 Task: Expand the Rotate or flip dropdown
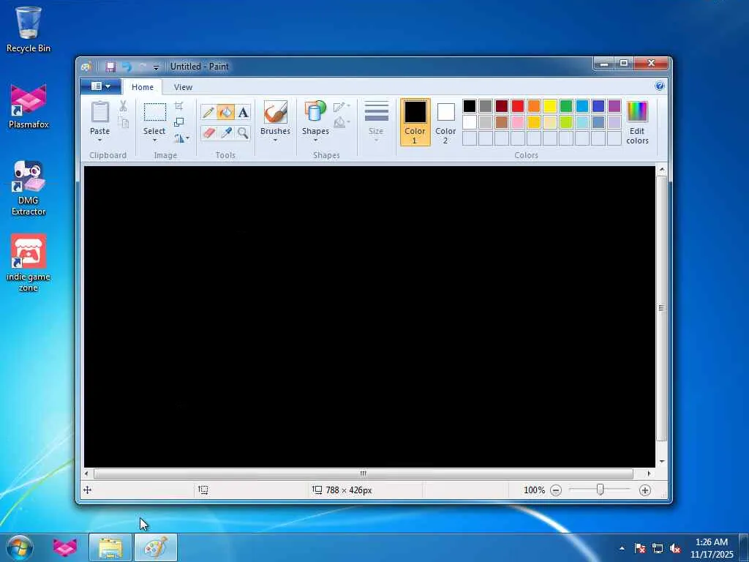coord(181,138)
